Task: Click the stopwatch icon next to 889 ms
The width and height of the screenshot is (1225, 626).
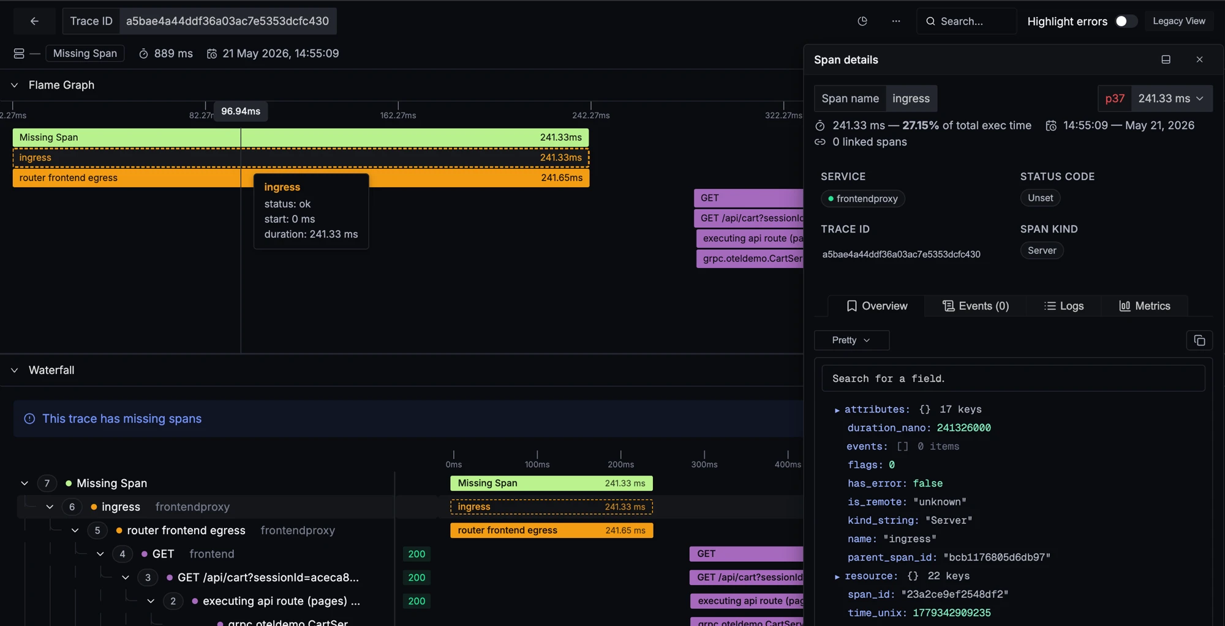Action: point(143,54)
